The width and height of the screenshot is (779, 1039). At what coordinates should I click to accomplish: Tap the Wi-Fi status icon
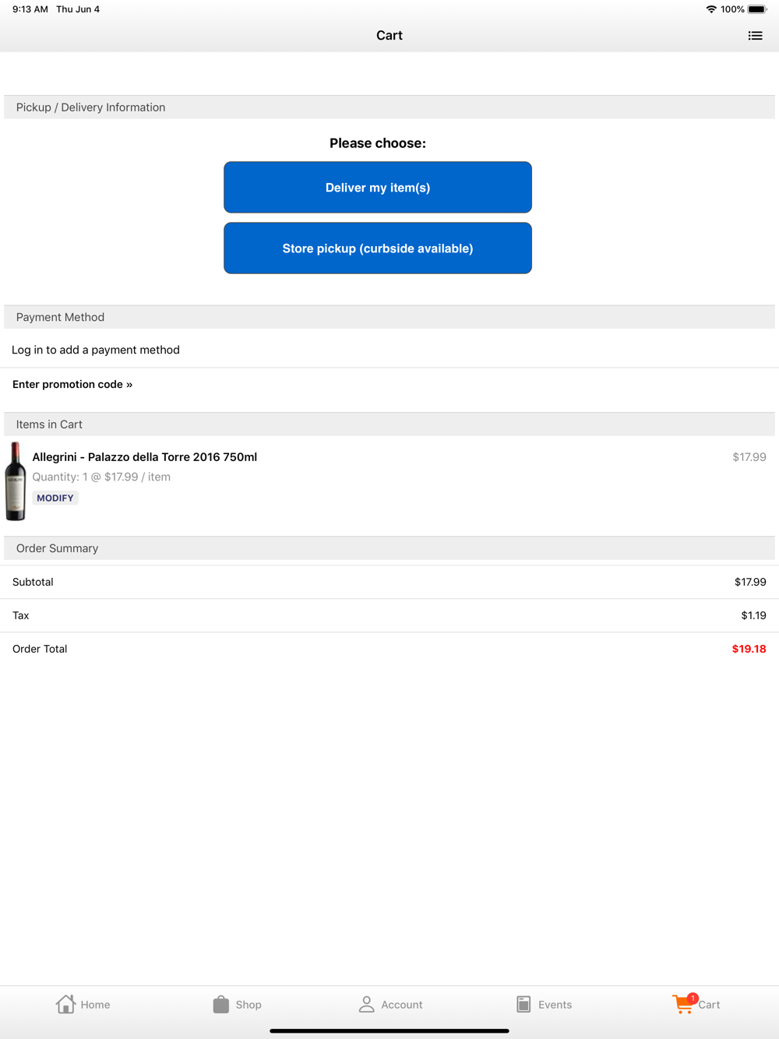tap(711, 9)
